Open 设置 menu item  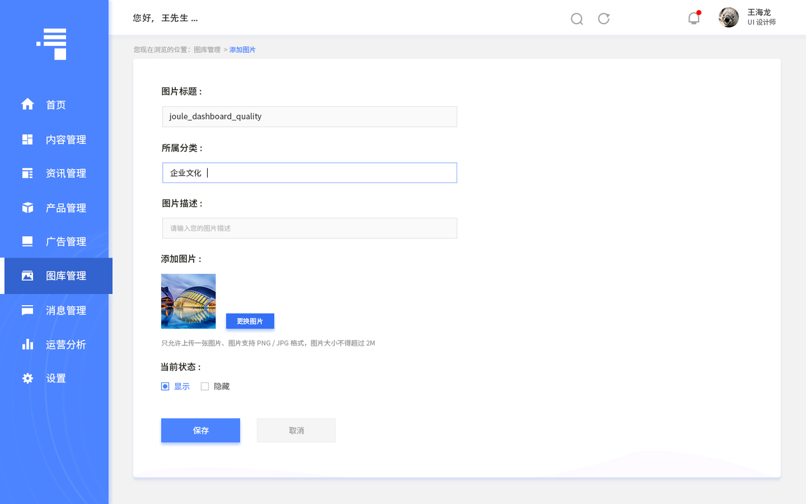pos(56,378)
